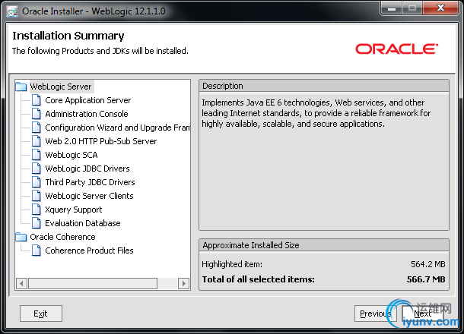The height and width of the screenshot is (334, 464).
Task: Select Third Party JDBC Drivers item
Action: [90, 182]
